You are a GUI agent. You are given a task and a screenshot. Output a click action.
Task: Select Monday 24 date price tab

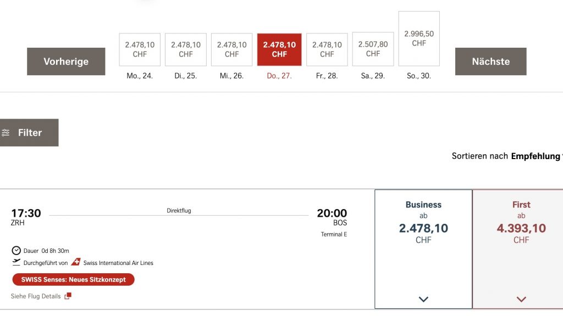pos(140,49)
